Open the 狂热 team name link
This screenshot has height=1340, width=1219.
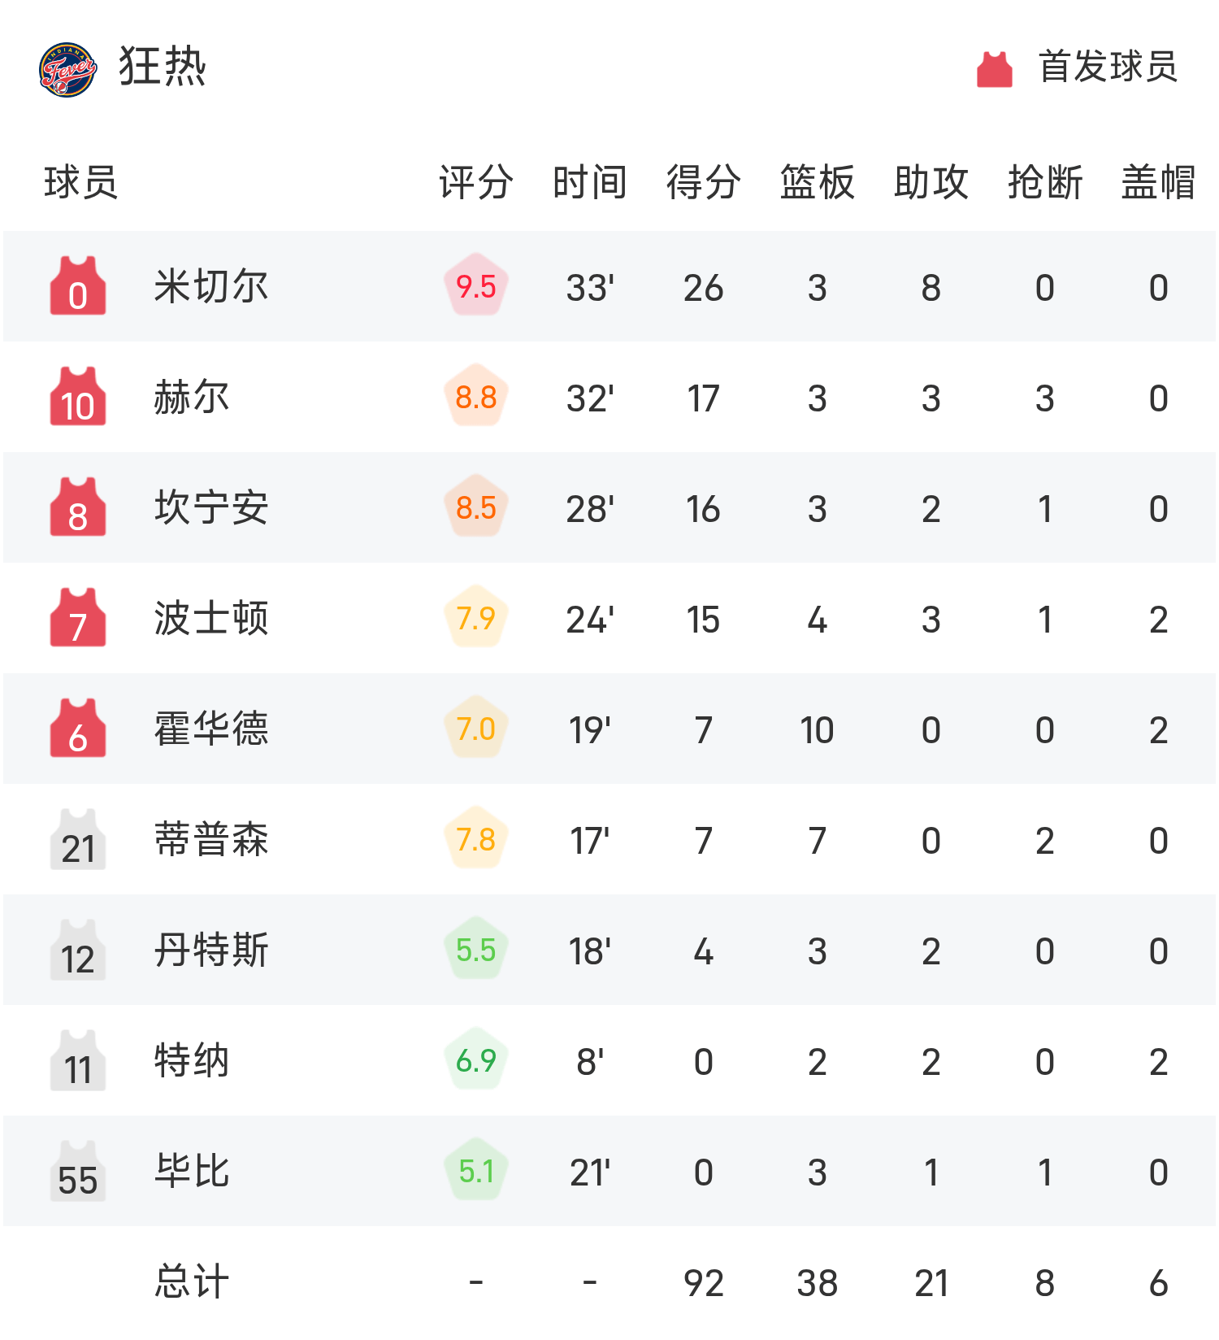(x=163, y=67)
